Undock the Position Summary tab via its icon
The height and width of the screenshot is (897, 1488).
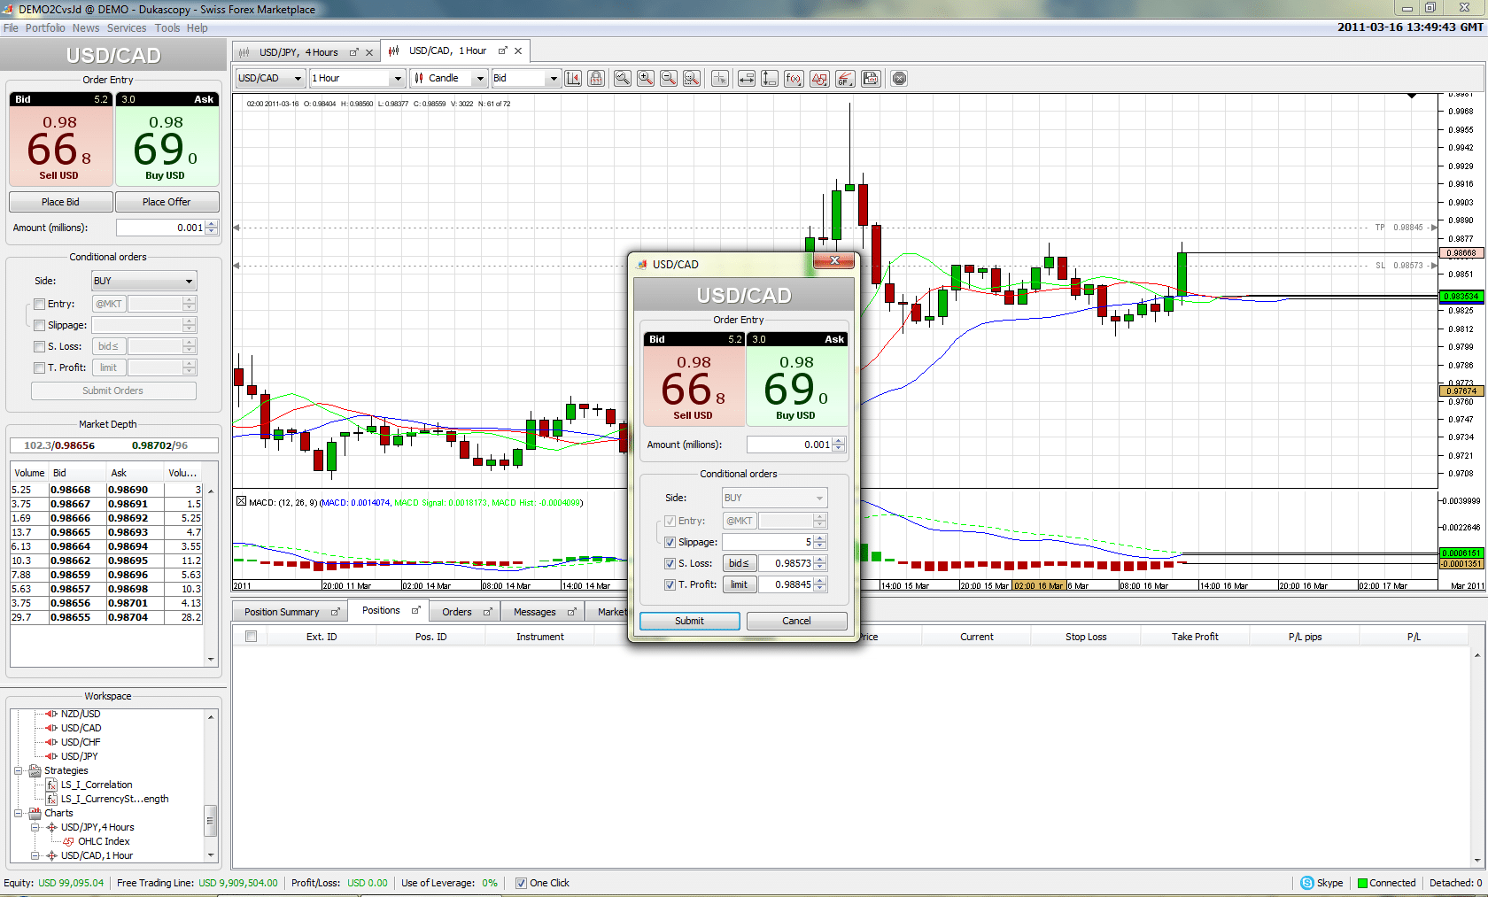(x=336, y=612)
